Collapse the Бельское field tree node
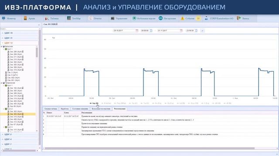The image size is (279, 156). click(x=1, y=47)
